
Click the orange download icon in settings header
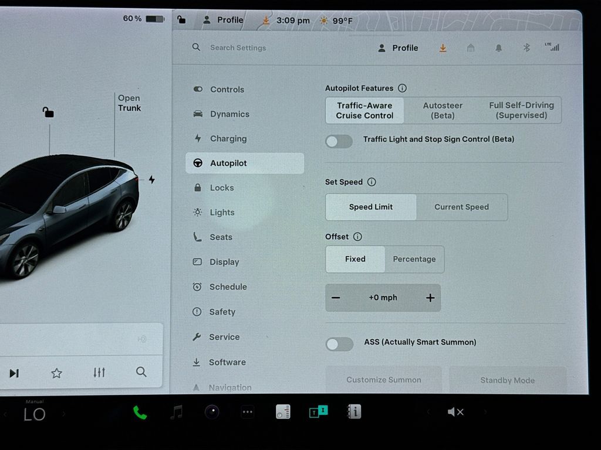click(443, 48)
